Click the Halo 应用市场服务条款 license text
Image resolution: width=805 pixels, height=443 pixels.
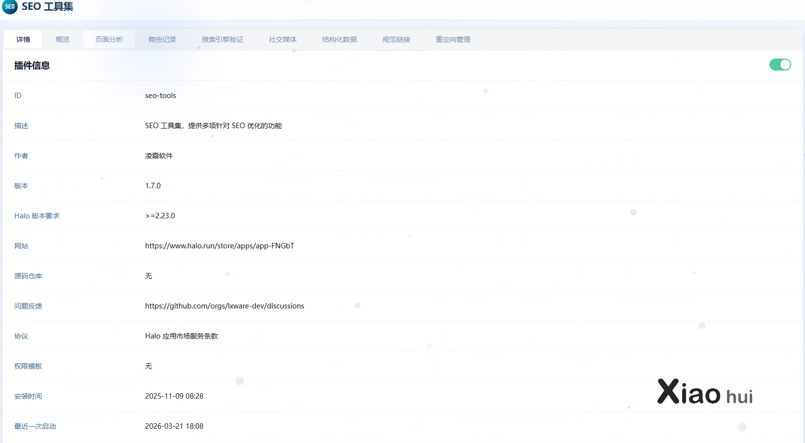point(182,336)
